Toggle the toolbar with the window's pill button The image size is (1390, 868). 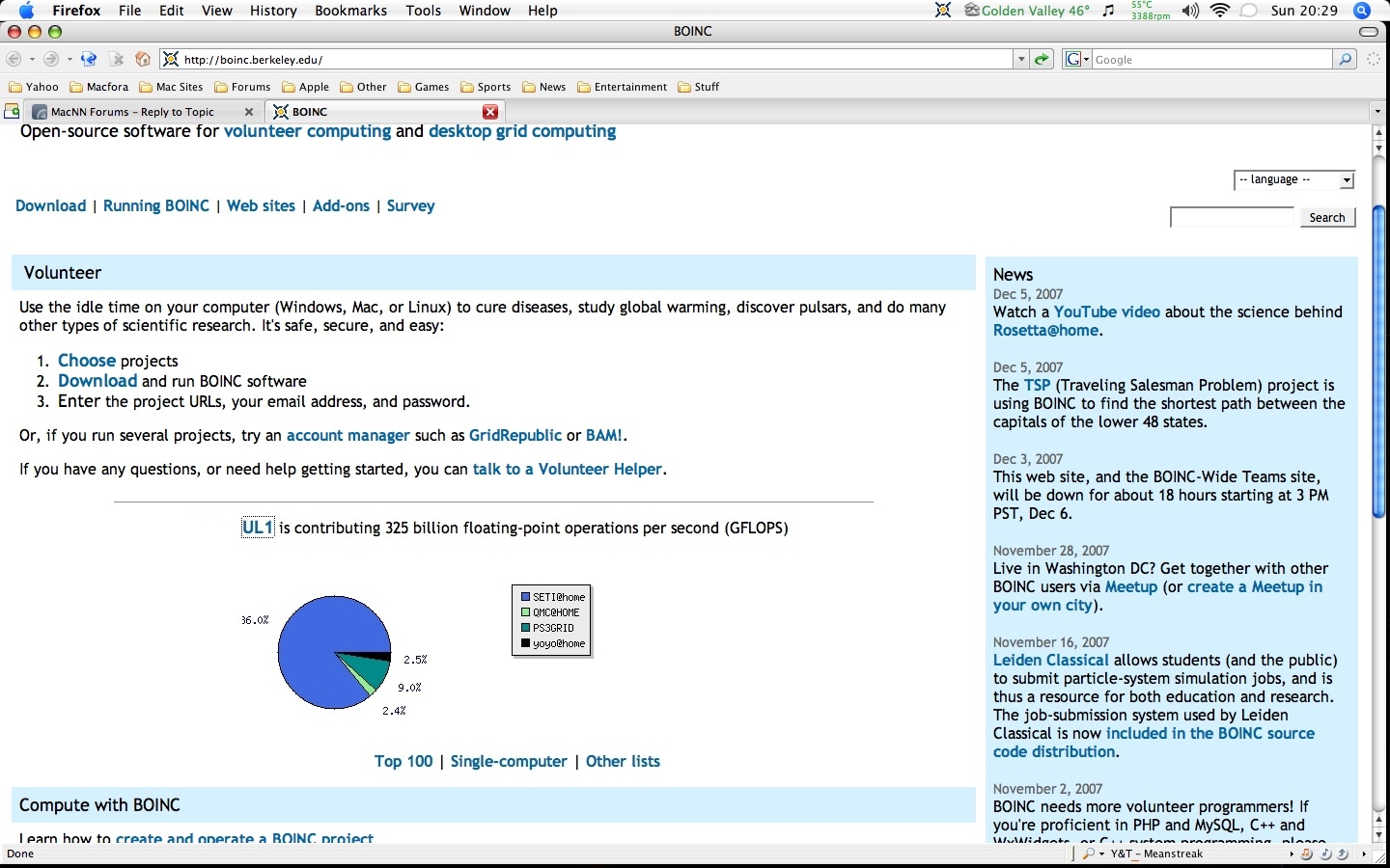1368,32
